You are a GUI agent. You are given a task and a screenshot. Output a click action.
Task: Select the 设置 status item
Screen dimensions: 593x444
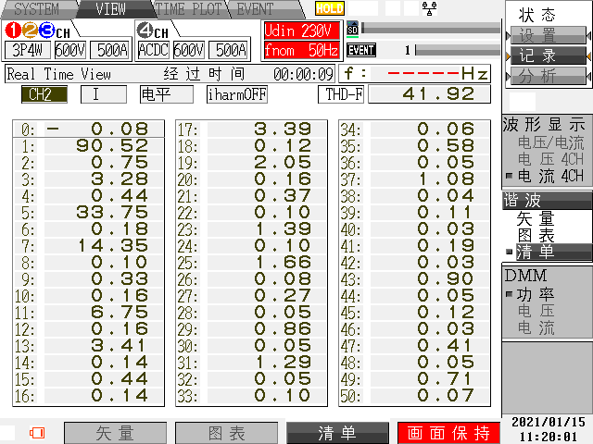(548, 36)
